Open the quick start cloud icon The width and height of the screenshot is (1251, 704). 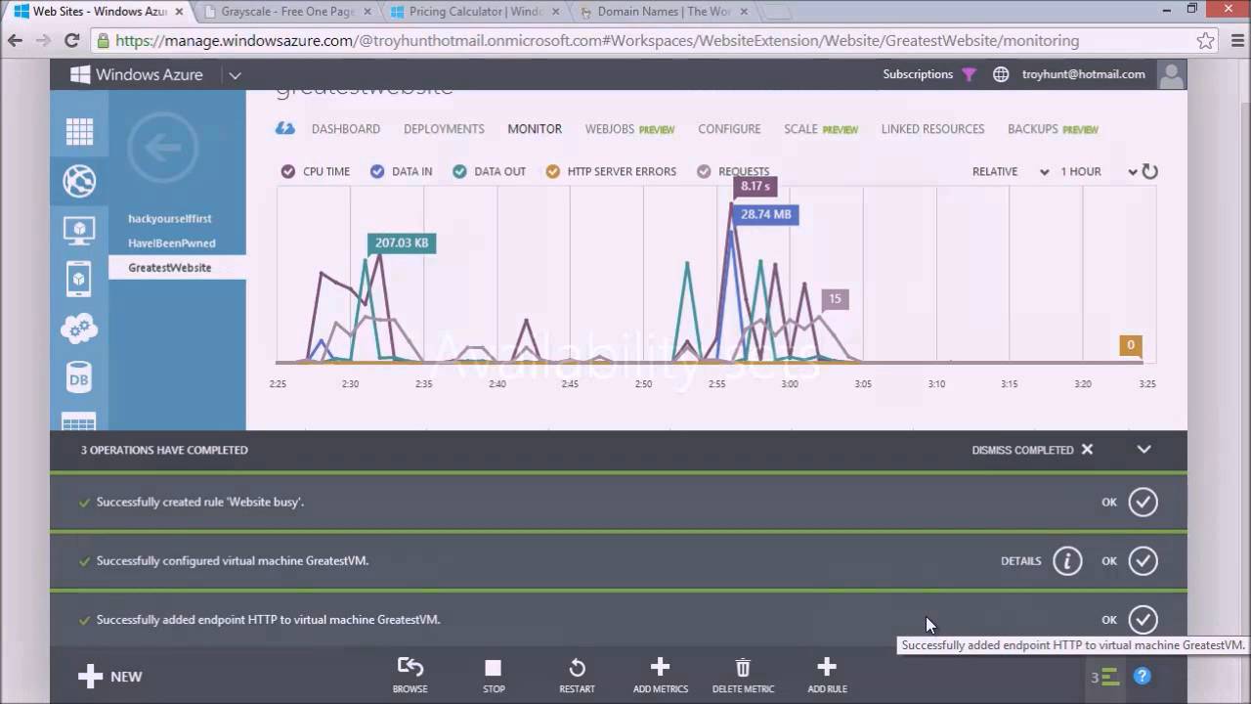[284, 129]
